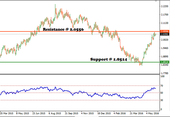Click the 25 Mar 2015 date label
This screenshot has height=117, width=170.
[x=7, y=113]
